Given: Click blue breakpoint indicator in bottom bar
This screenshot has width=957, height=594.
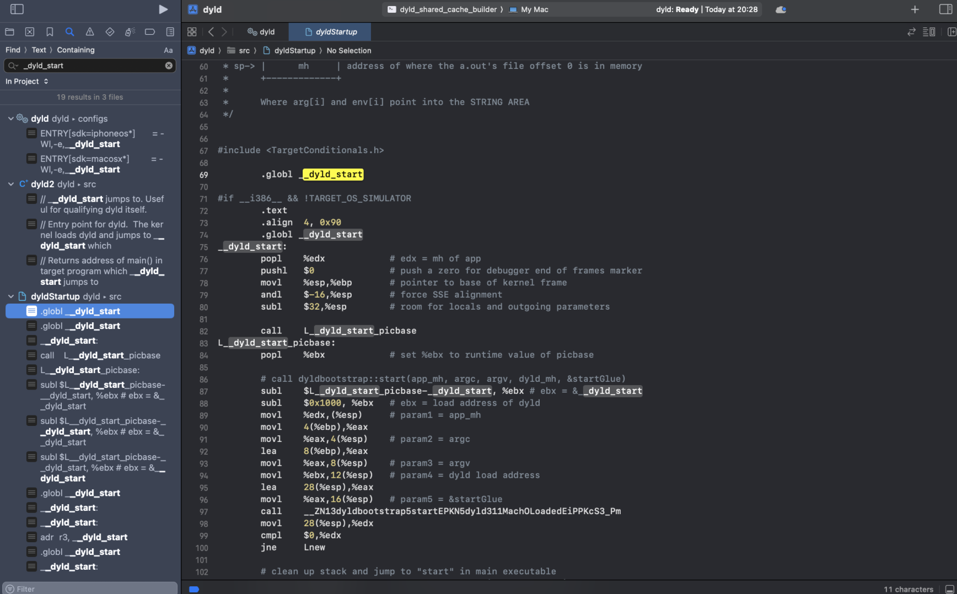Looking at the screenshot, I should [x=194, y=589].
